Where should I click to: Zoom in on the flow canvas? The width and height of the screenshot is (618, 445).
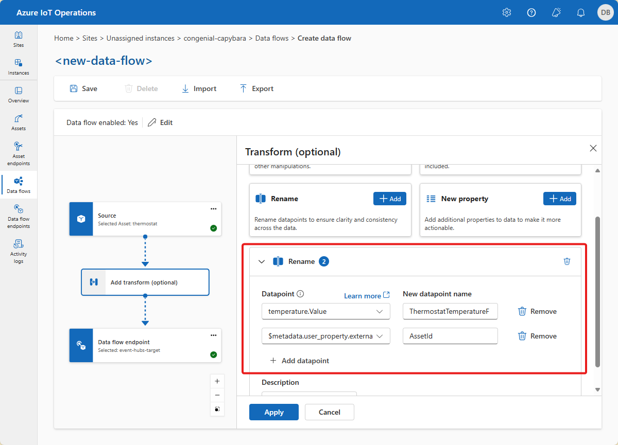pyautogui.click(x=217, y=381)
